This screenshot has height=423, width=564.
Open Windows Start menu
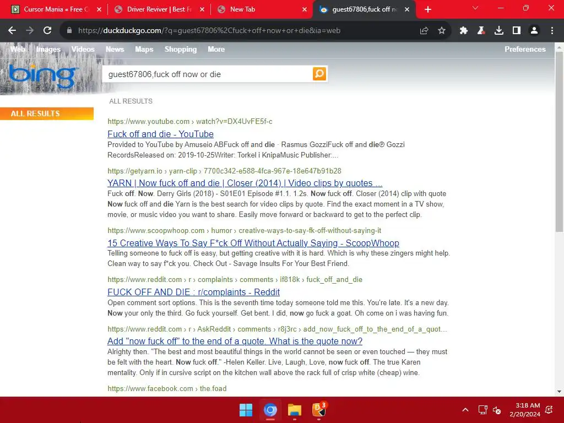[x=246, y=410]
